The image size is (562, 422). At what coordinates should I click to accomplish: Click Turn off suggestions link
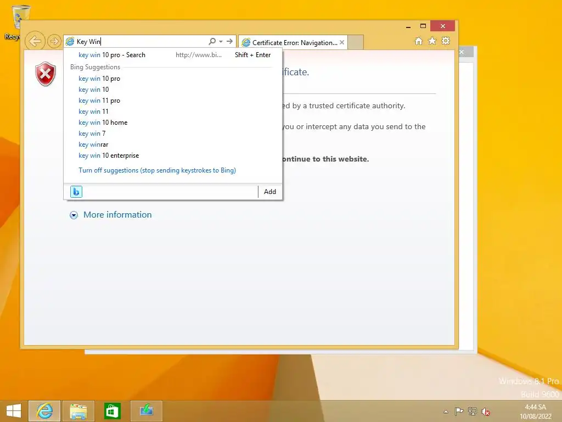point(157,170)
